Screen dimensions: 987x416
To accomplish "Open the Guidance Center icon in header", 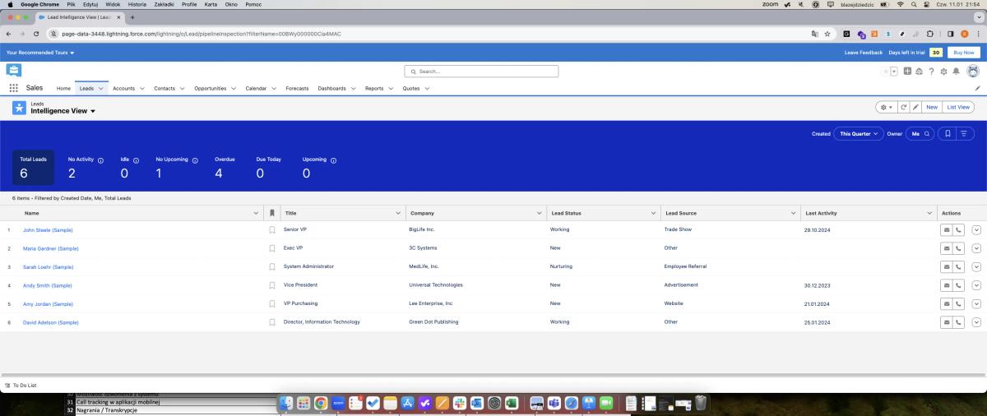I will click(919, 72).
